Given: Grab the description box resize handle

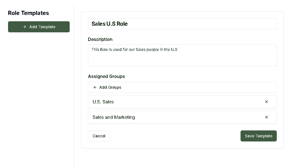Looking at the screenshot, I should click(x=275, y=65).
